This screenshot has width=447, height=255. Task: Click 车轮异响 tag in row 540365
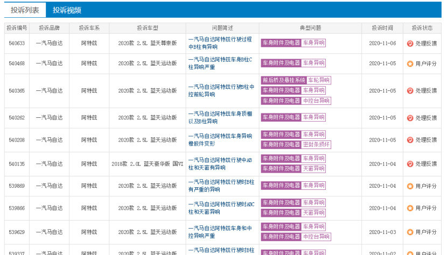(x=319, y=80)
